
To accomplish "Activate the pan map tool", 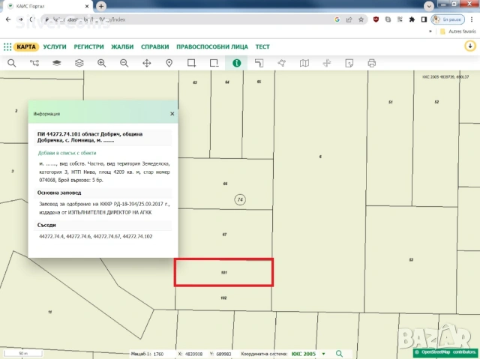I will point(147,63).
